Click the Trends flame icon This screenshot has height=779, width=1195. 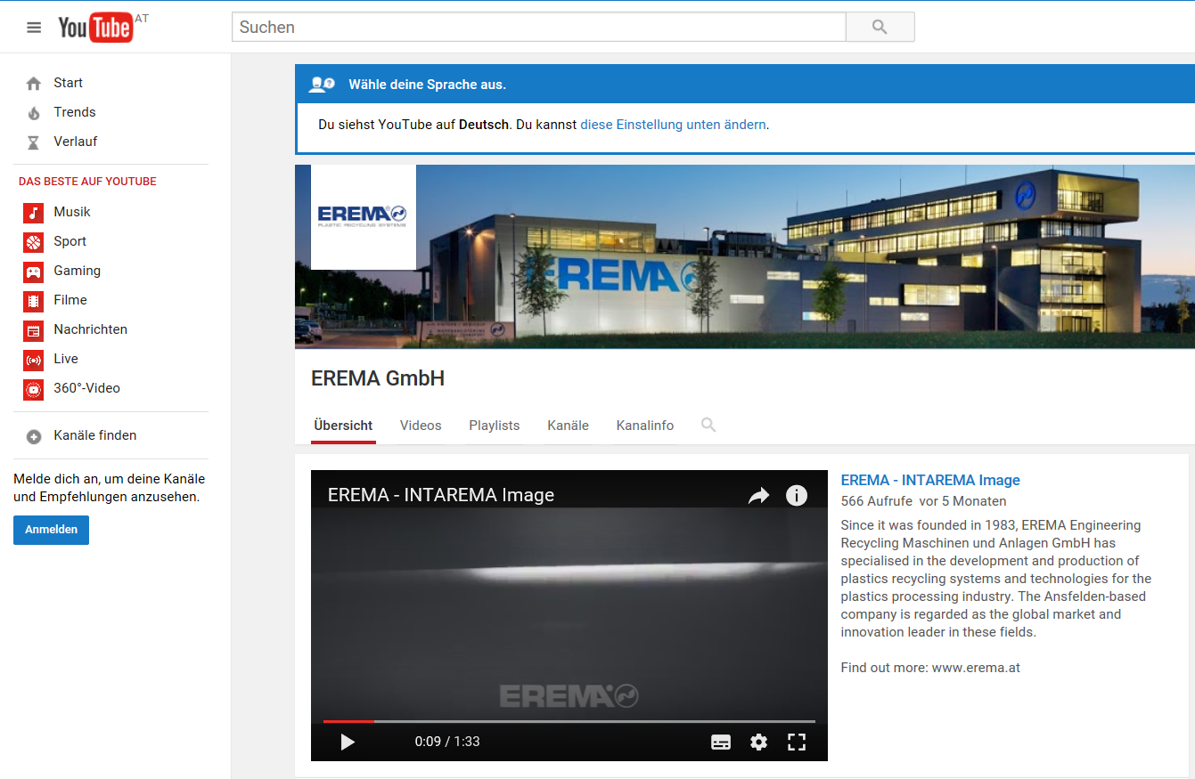[34, 113]
